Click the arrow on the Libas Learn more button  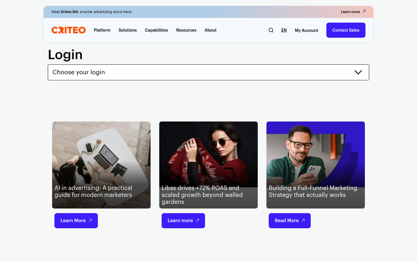tap(197, 221)
